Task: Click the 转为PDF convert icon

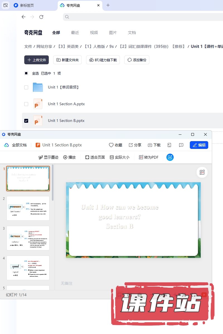Action: pyautogui.click(x=141, y=157)
